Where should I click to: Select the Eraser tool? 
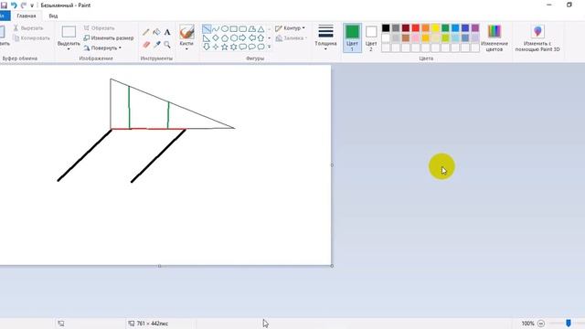[146, 45]
